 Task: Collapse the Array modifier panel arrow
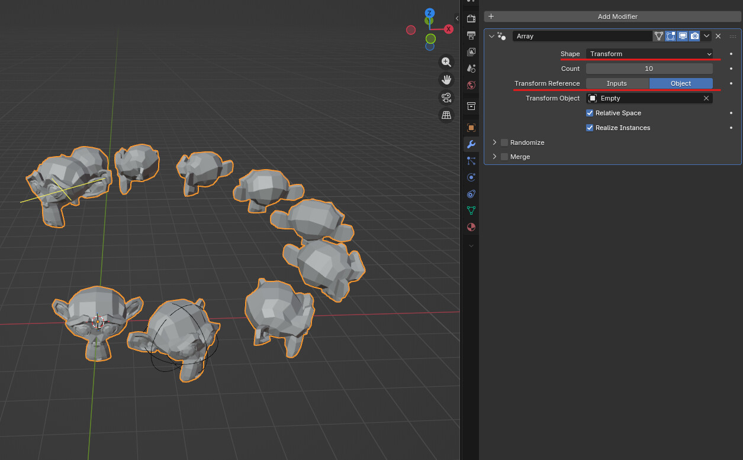point(491,36)
